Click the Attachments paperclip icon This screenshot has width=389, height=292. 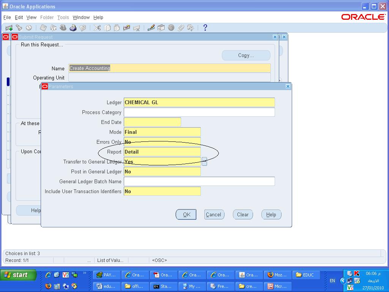(x=181, y=28)
